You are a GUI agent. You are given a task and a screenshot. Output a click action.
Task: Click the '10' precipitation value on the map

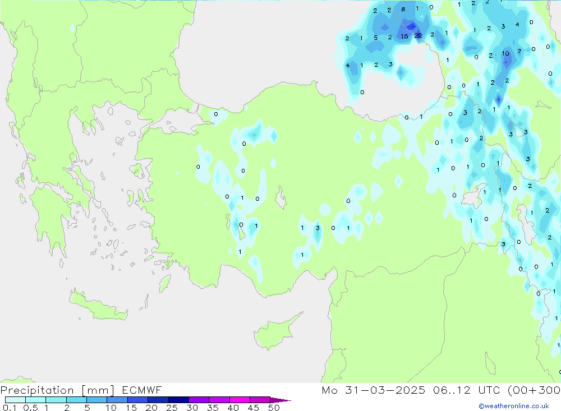(x=505, y=53)
